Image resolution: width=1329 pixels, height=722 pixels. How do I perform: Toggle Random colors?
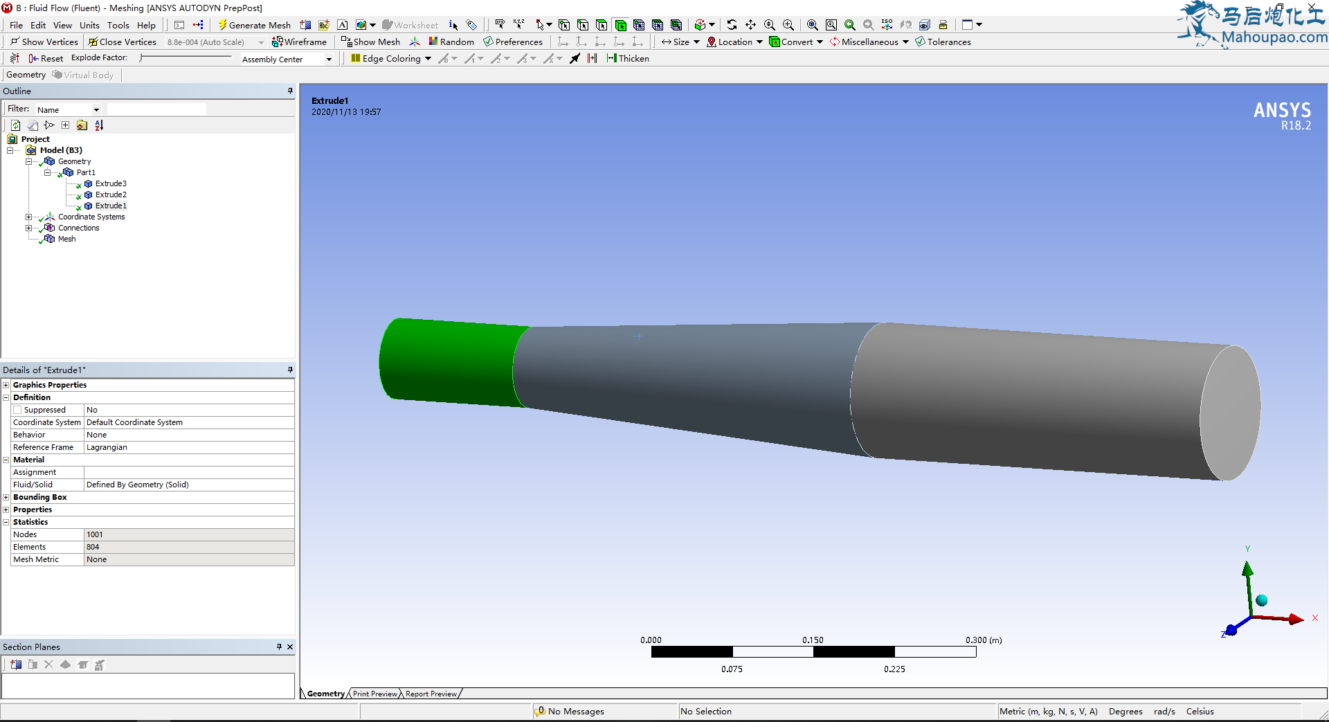point(451,42)
